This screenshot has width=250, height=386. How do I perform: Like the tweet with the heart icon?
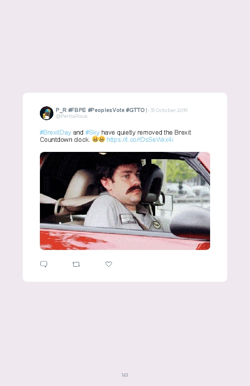point(109,264)
